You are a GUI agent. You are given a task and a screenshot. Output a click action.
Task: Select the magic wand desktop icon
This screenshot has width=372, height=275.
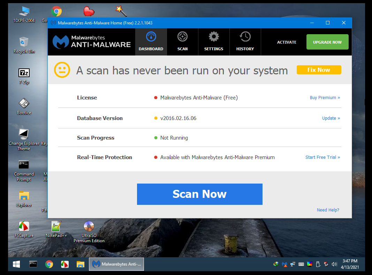(121, 11)
